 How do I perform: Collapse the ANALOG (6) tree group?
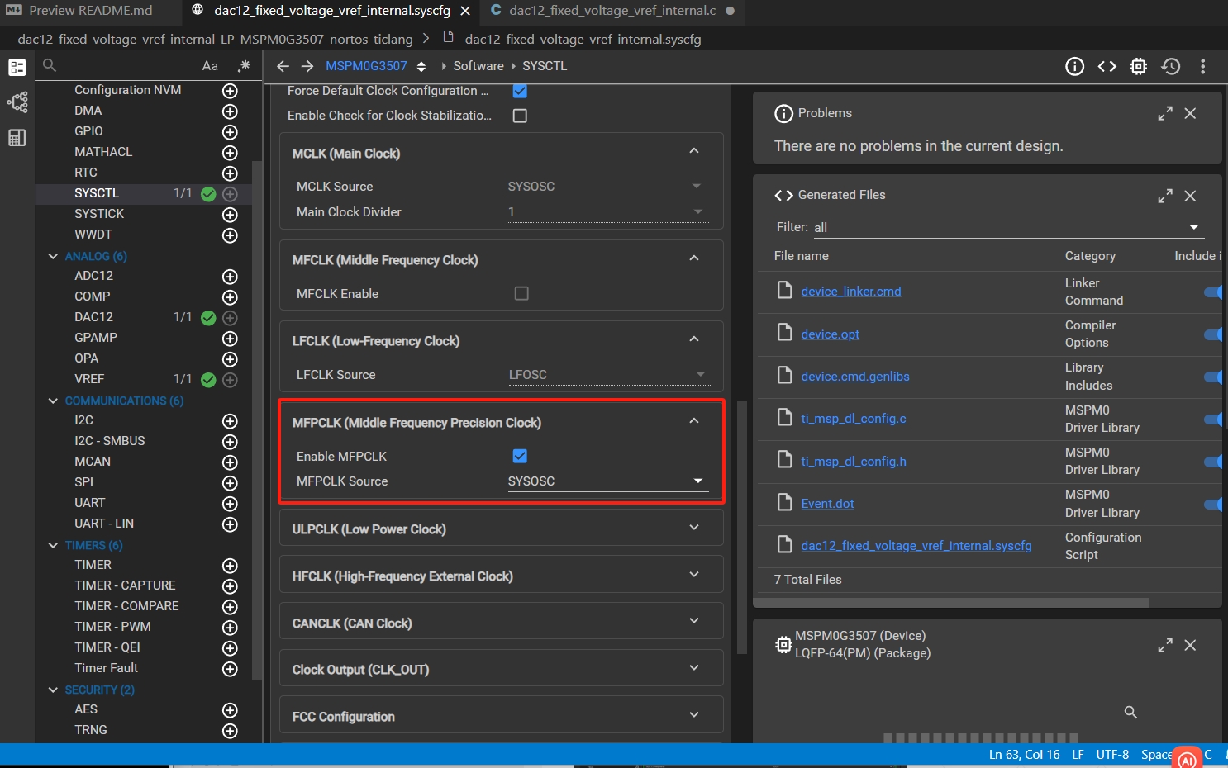pos(53,257)
